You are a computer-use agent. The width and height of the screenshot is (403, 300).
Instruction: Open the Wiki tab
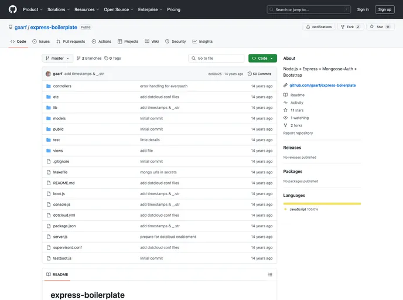152,42
